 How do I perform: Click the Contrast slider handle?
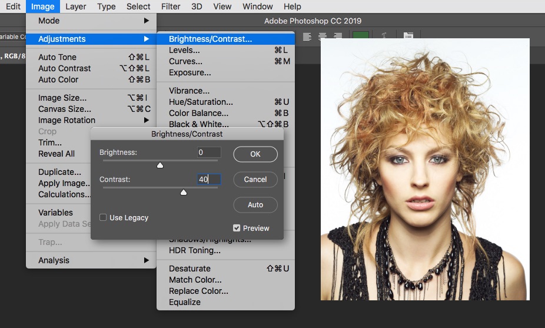[184, 193]
